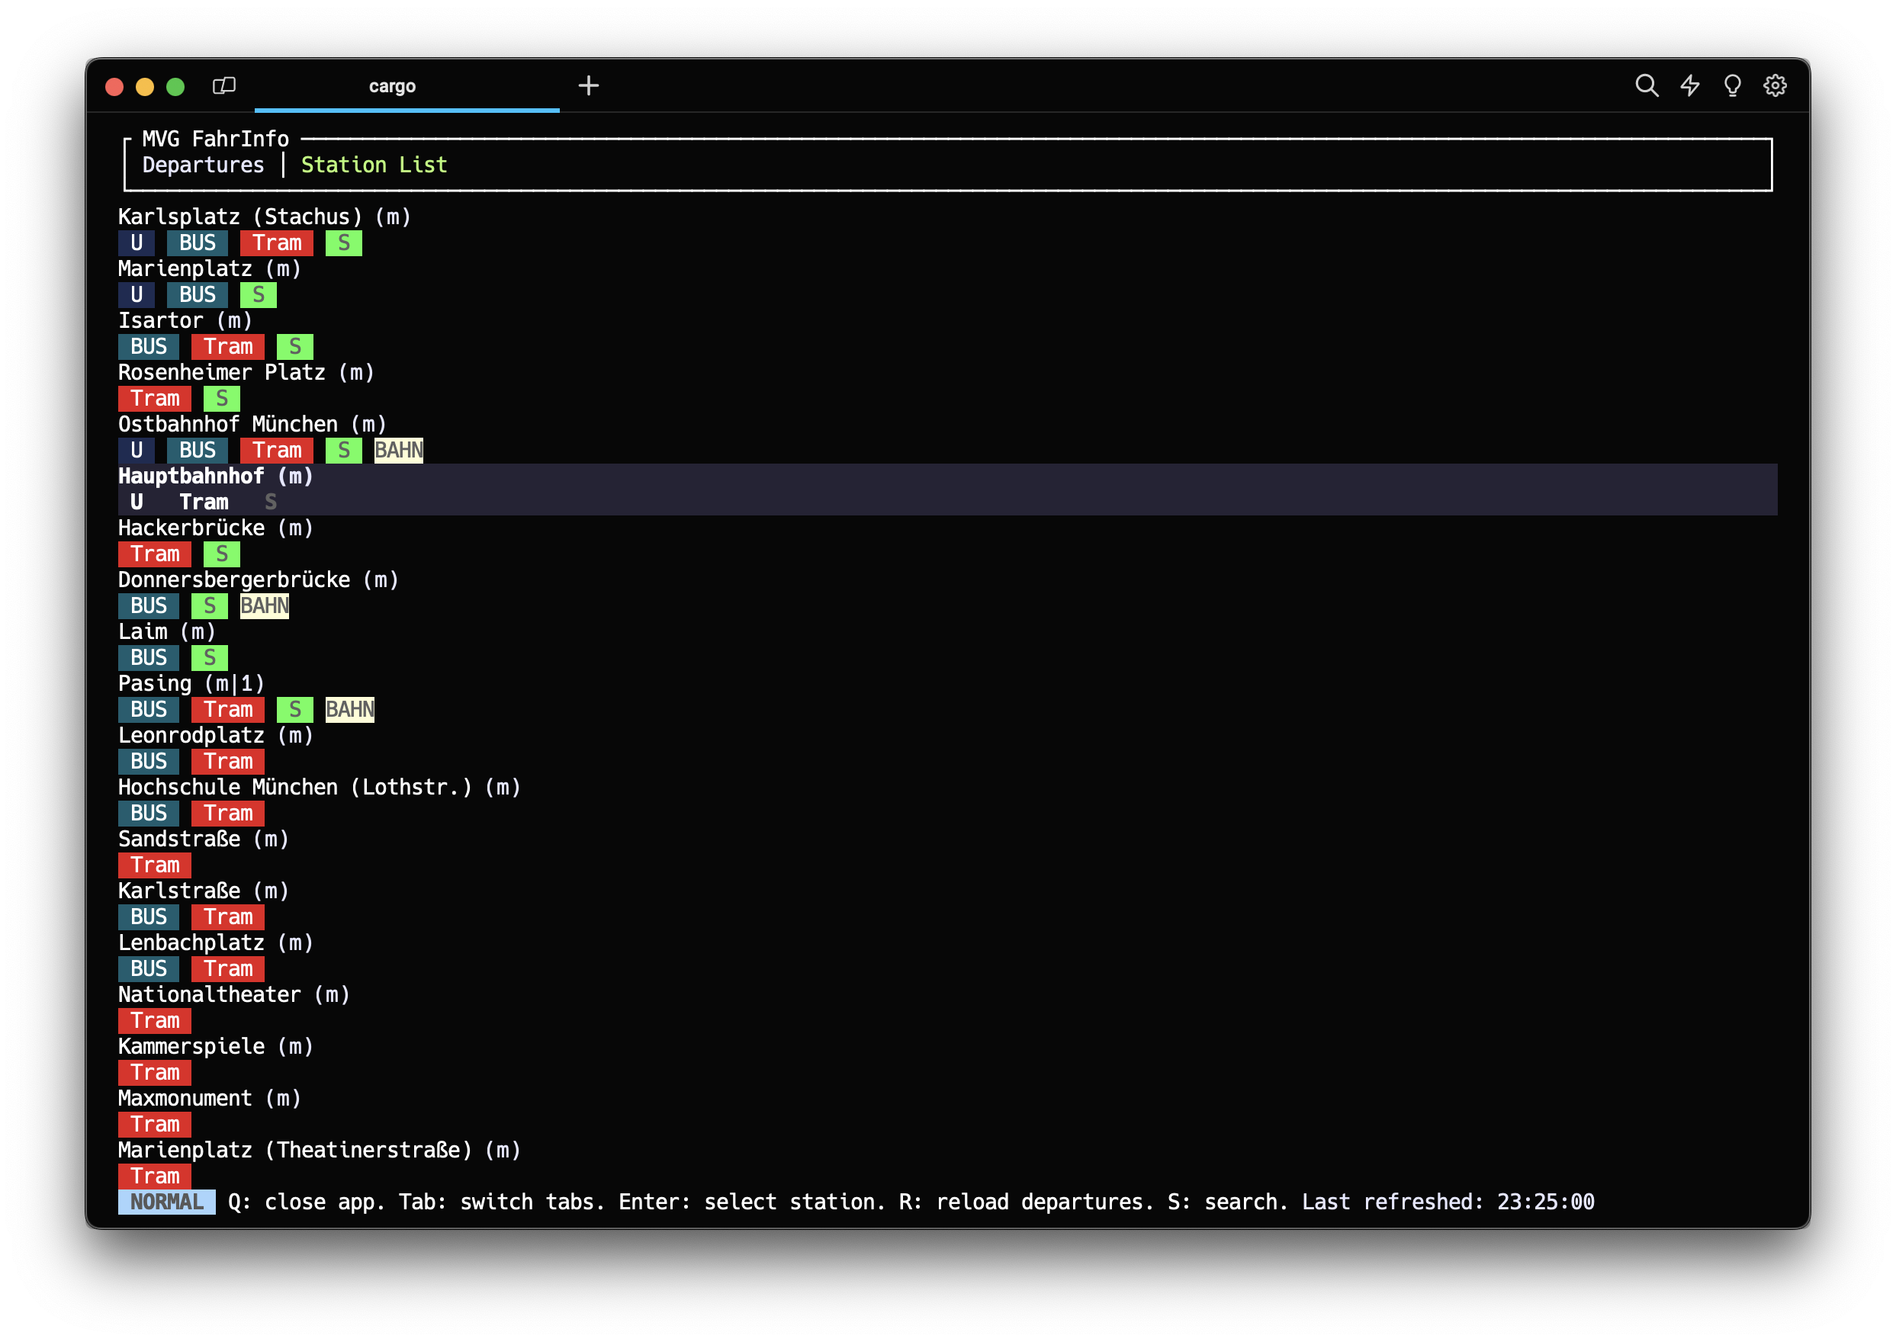Click the NORMAL mode indicator
Screen dimensions: 1896x1342
(166, 1202)
